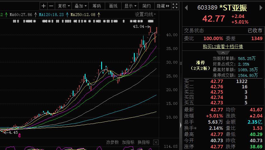Click current price 42.77 in header
The height and width of the screenshot is (150, 265).
tap(214, 19)
